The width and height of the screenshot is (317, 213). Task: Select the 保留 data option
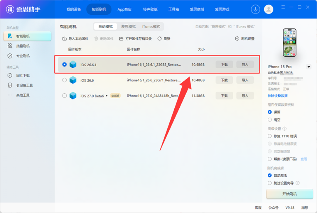[270, 112]
